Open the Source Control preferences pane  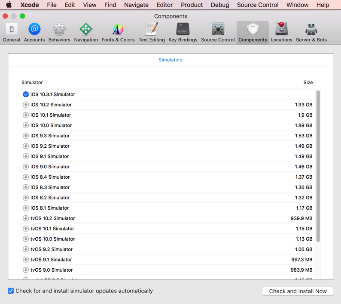click(218, 32)
